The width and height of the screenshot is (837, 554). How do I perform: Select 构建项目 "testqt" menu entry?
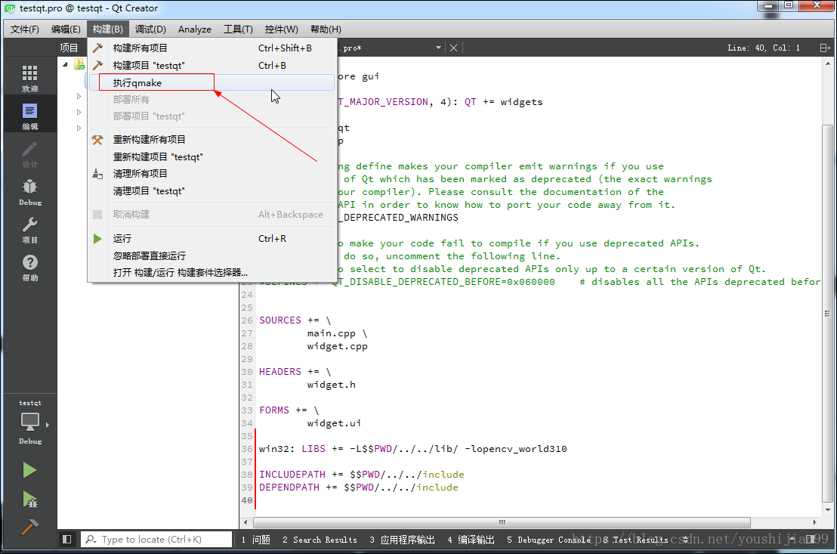212,65
